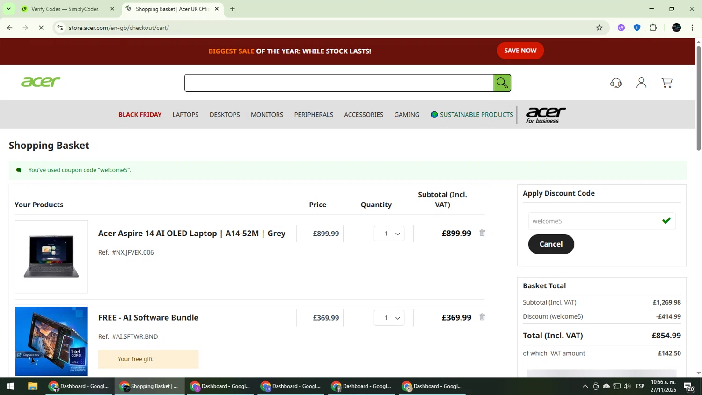The height and width of the screenshot is (395, 702).
Task: Show hidden system tray icons
Action: coord(585,386)
